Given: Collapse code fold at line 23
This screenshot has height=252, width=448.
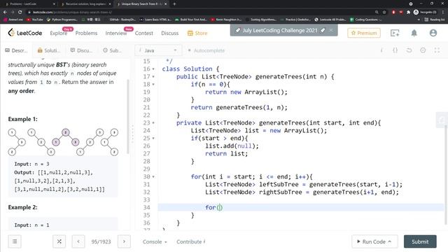Looking at the screenshot, I should [x=153, y=123].
